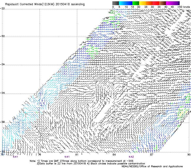This screenshot has width=191, height=168.
Task: Click the green 15-20 knots legend swatch
Action: (136, 3)
